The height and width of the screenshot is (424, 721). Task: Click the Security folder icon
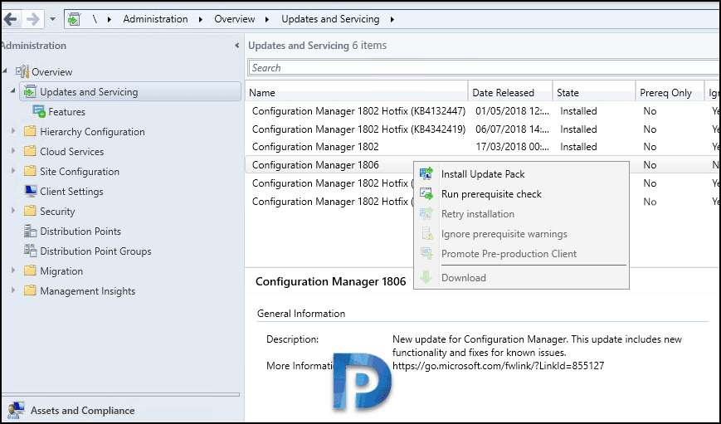[30, 211]
